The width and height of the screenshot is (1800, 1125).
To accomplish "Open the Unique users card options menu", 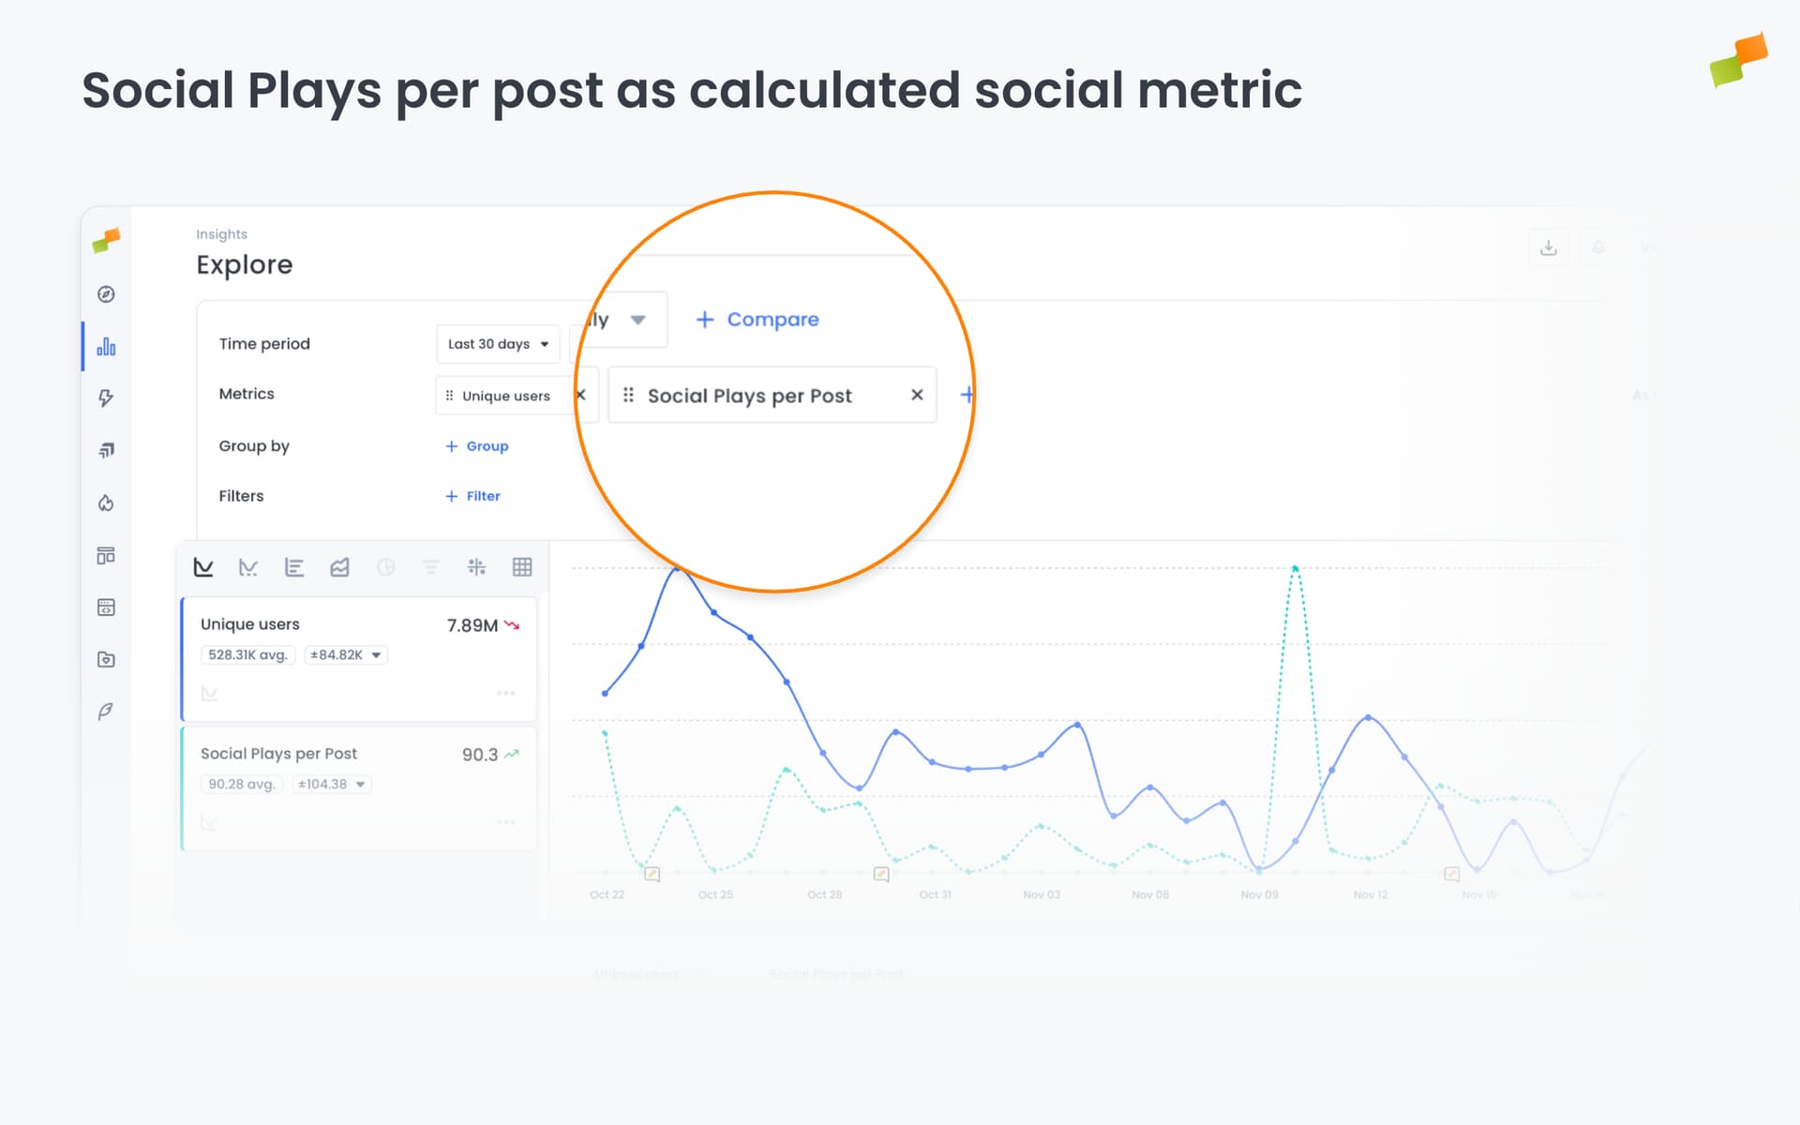I will [x=506, y=692].
